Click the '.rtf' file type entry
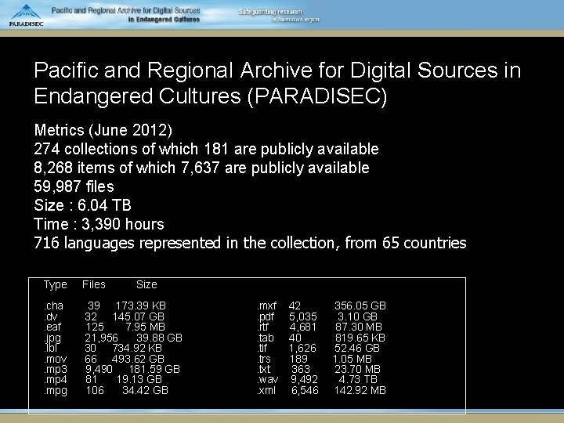 coord(263,327)
